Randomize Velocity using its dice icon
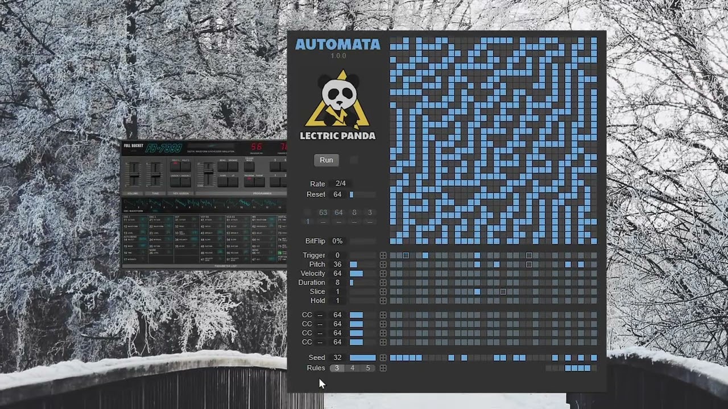The width and height of the screenshot is (728, 409). [383, 274]
